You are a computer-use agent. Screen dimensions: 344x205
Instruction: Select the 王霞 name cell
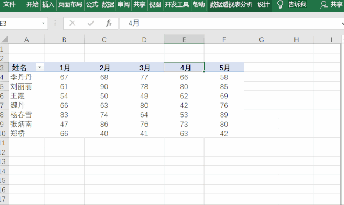[x=26, y=96]
